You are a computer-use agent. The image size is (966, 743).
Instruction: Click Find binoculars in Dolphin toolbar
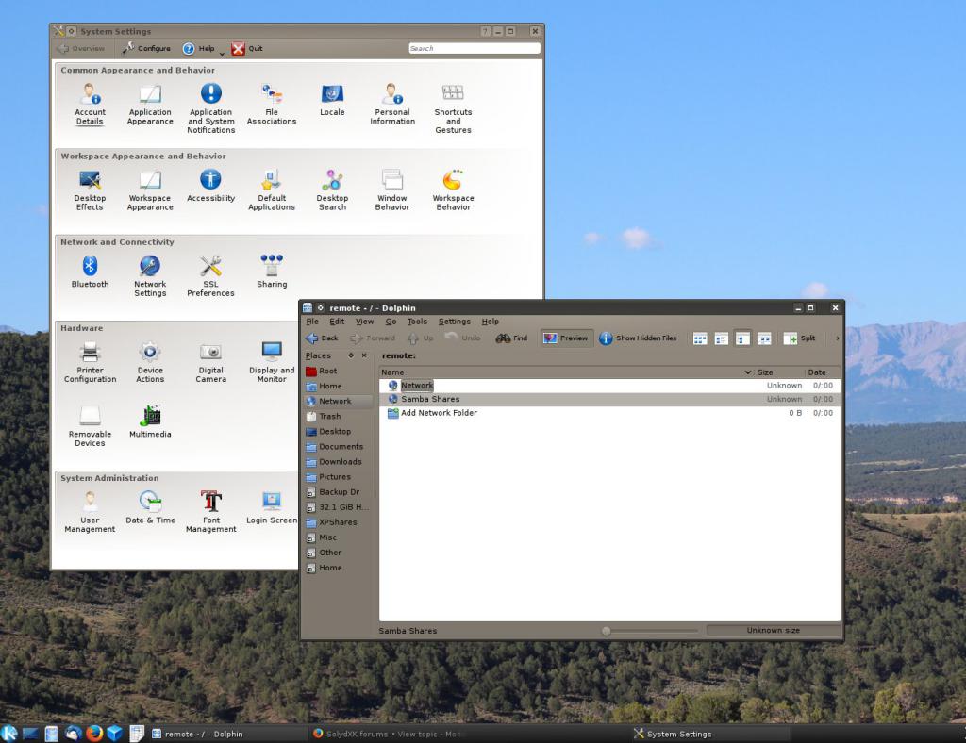coord(512,338)
